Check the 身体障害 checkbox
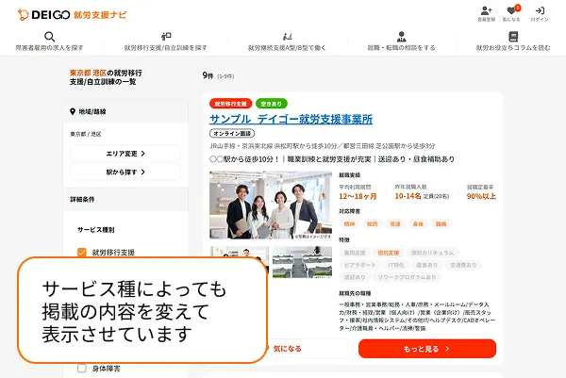566x378 pixels. click(82, 369)
